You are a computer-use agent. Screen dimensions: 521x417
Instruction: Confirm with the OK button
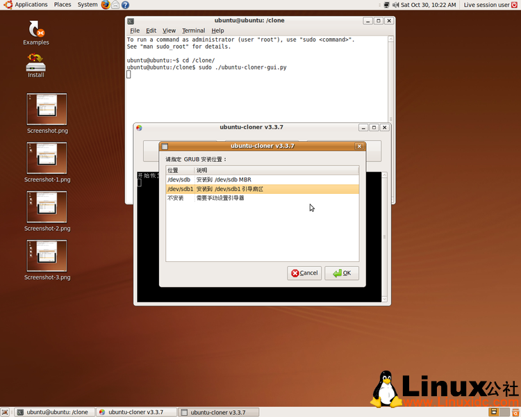tap(342, 273)
